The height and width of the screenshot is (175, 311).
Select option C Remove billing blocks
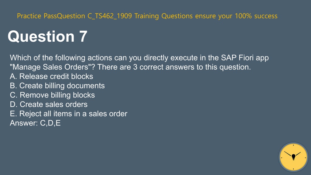52,95
